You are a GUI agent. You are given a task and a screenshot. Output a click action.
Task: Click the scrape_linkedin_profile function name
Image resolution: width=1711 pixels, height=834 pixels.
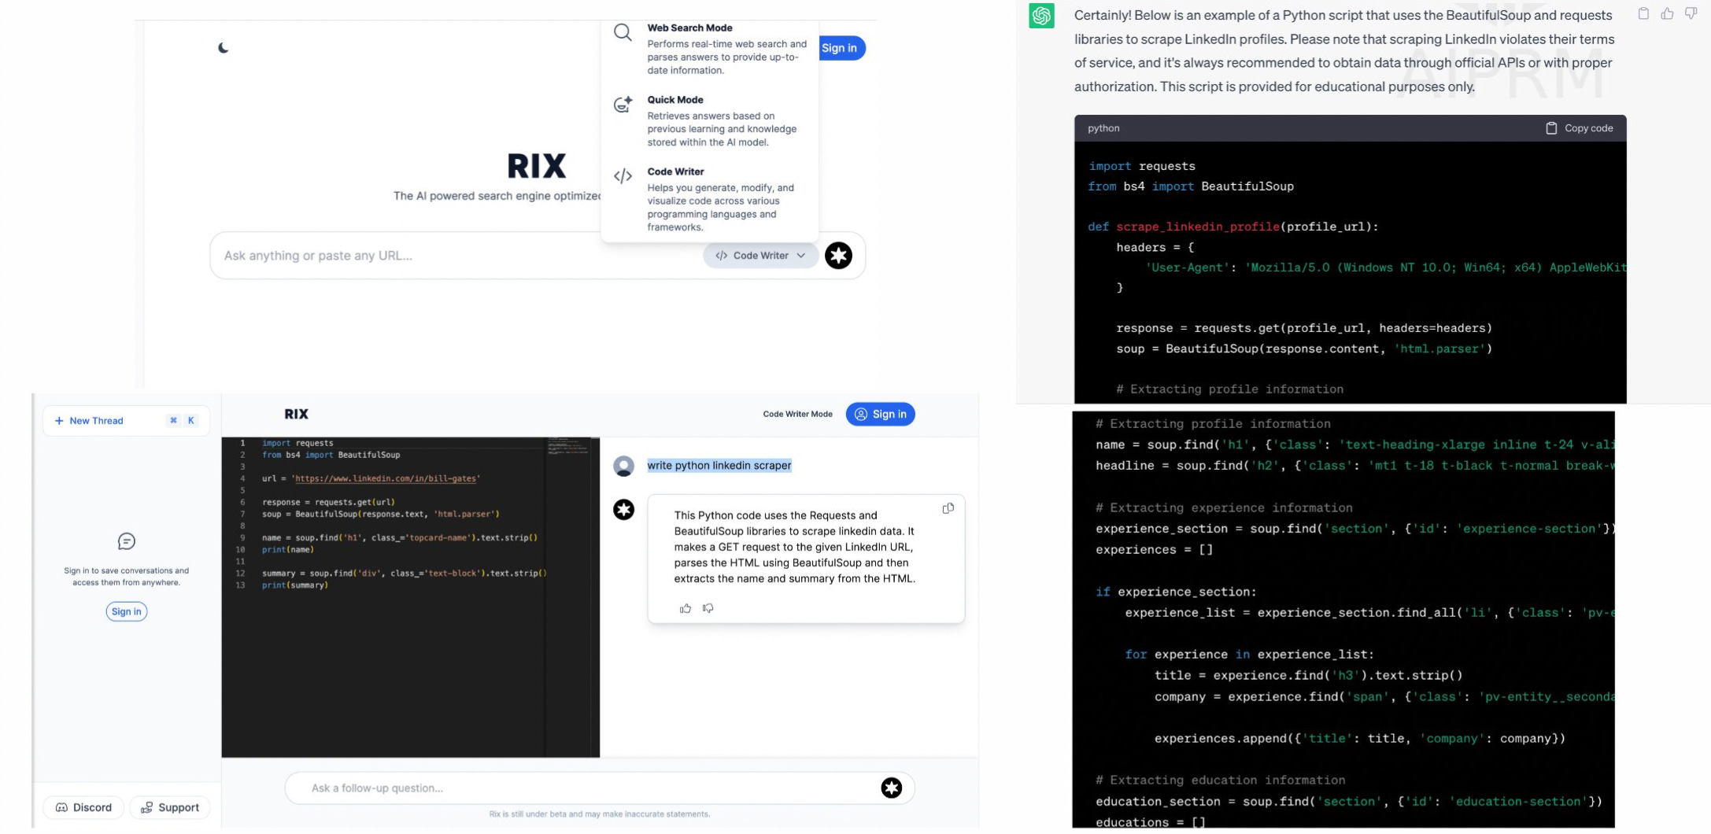[x=1198, y=227]
